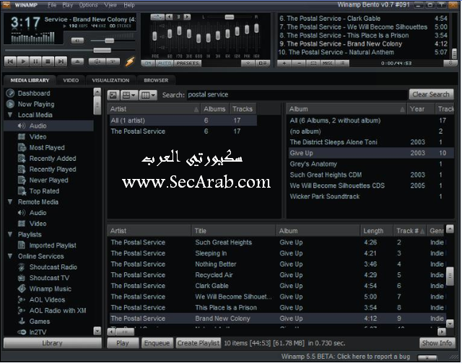Collapse the Local Media tree node
This screenshot has height=363, width=462.
click(x=10, y=115)
